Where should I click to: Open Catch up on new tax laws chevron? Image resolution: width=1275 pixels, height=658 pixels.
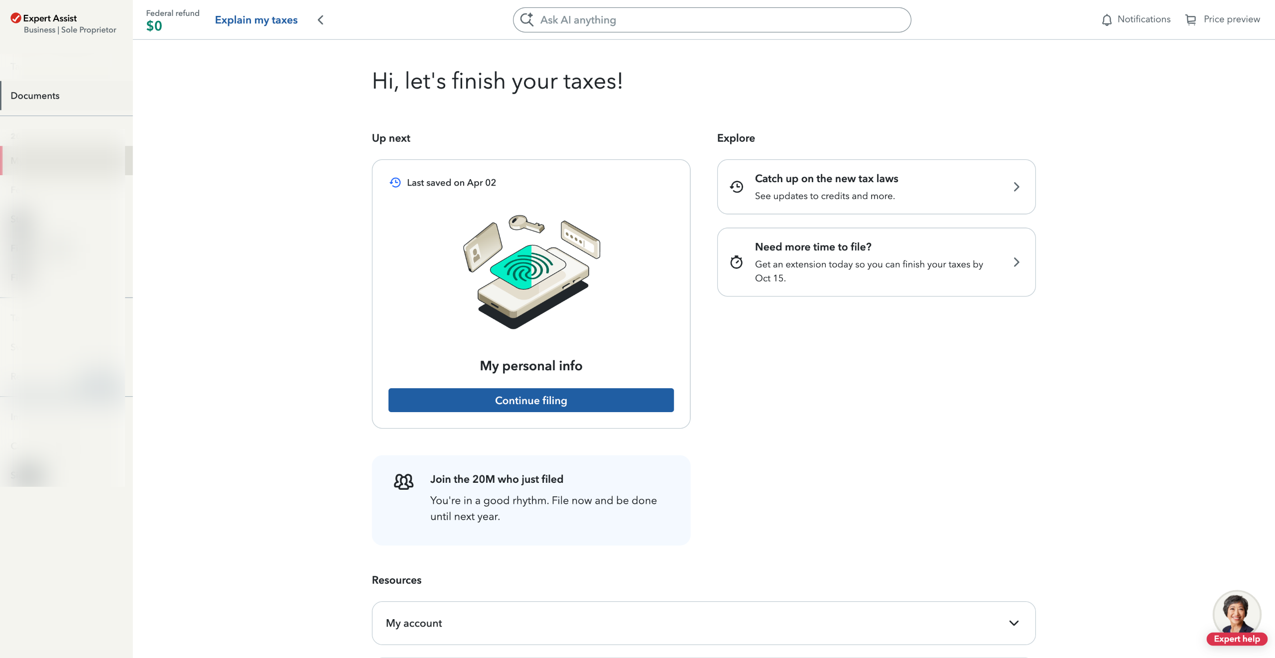pos(1016,187)
